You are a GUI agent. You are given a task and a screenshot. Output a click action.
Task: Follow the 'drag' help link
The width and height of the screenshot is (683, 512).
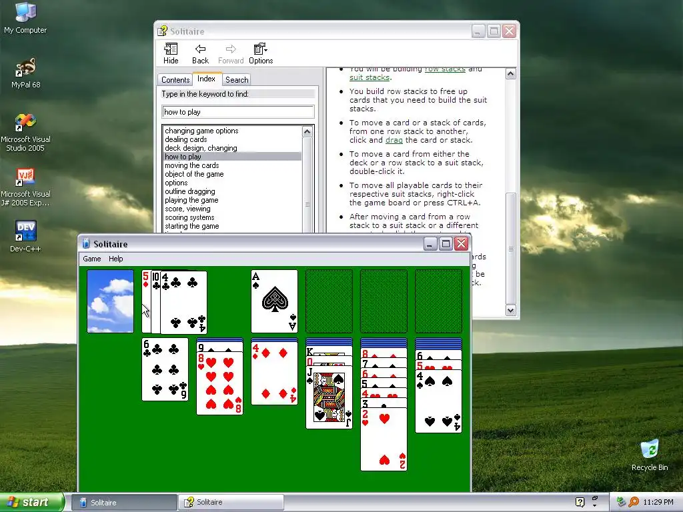click(394, 140)
